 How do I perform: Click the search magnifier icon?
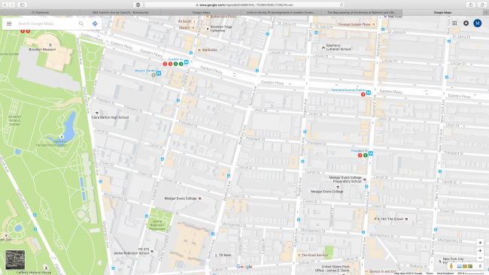(81, 24)
